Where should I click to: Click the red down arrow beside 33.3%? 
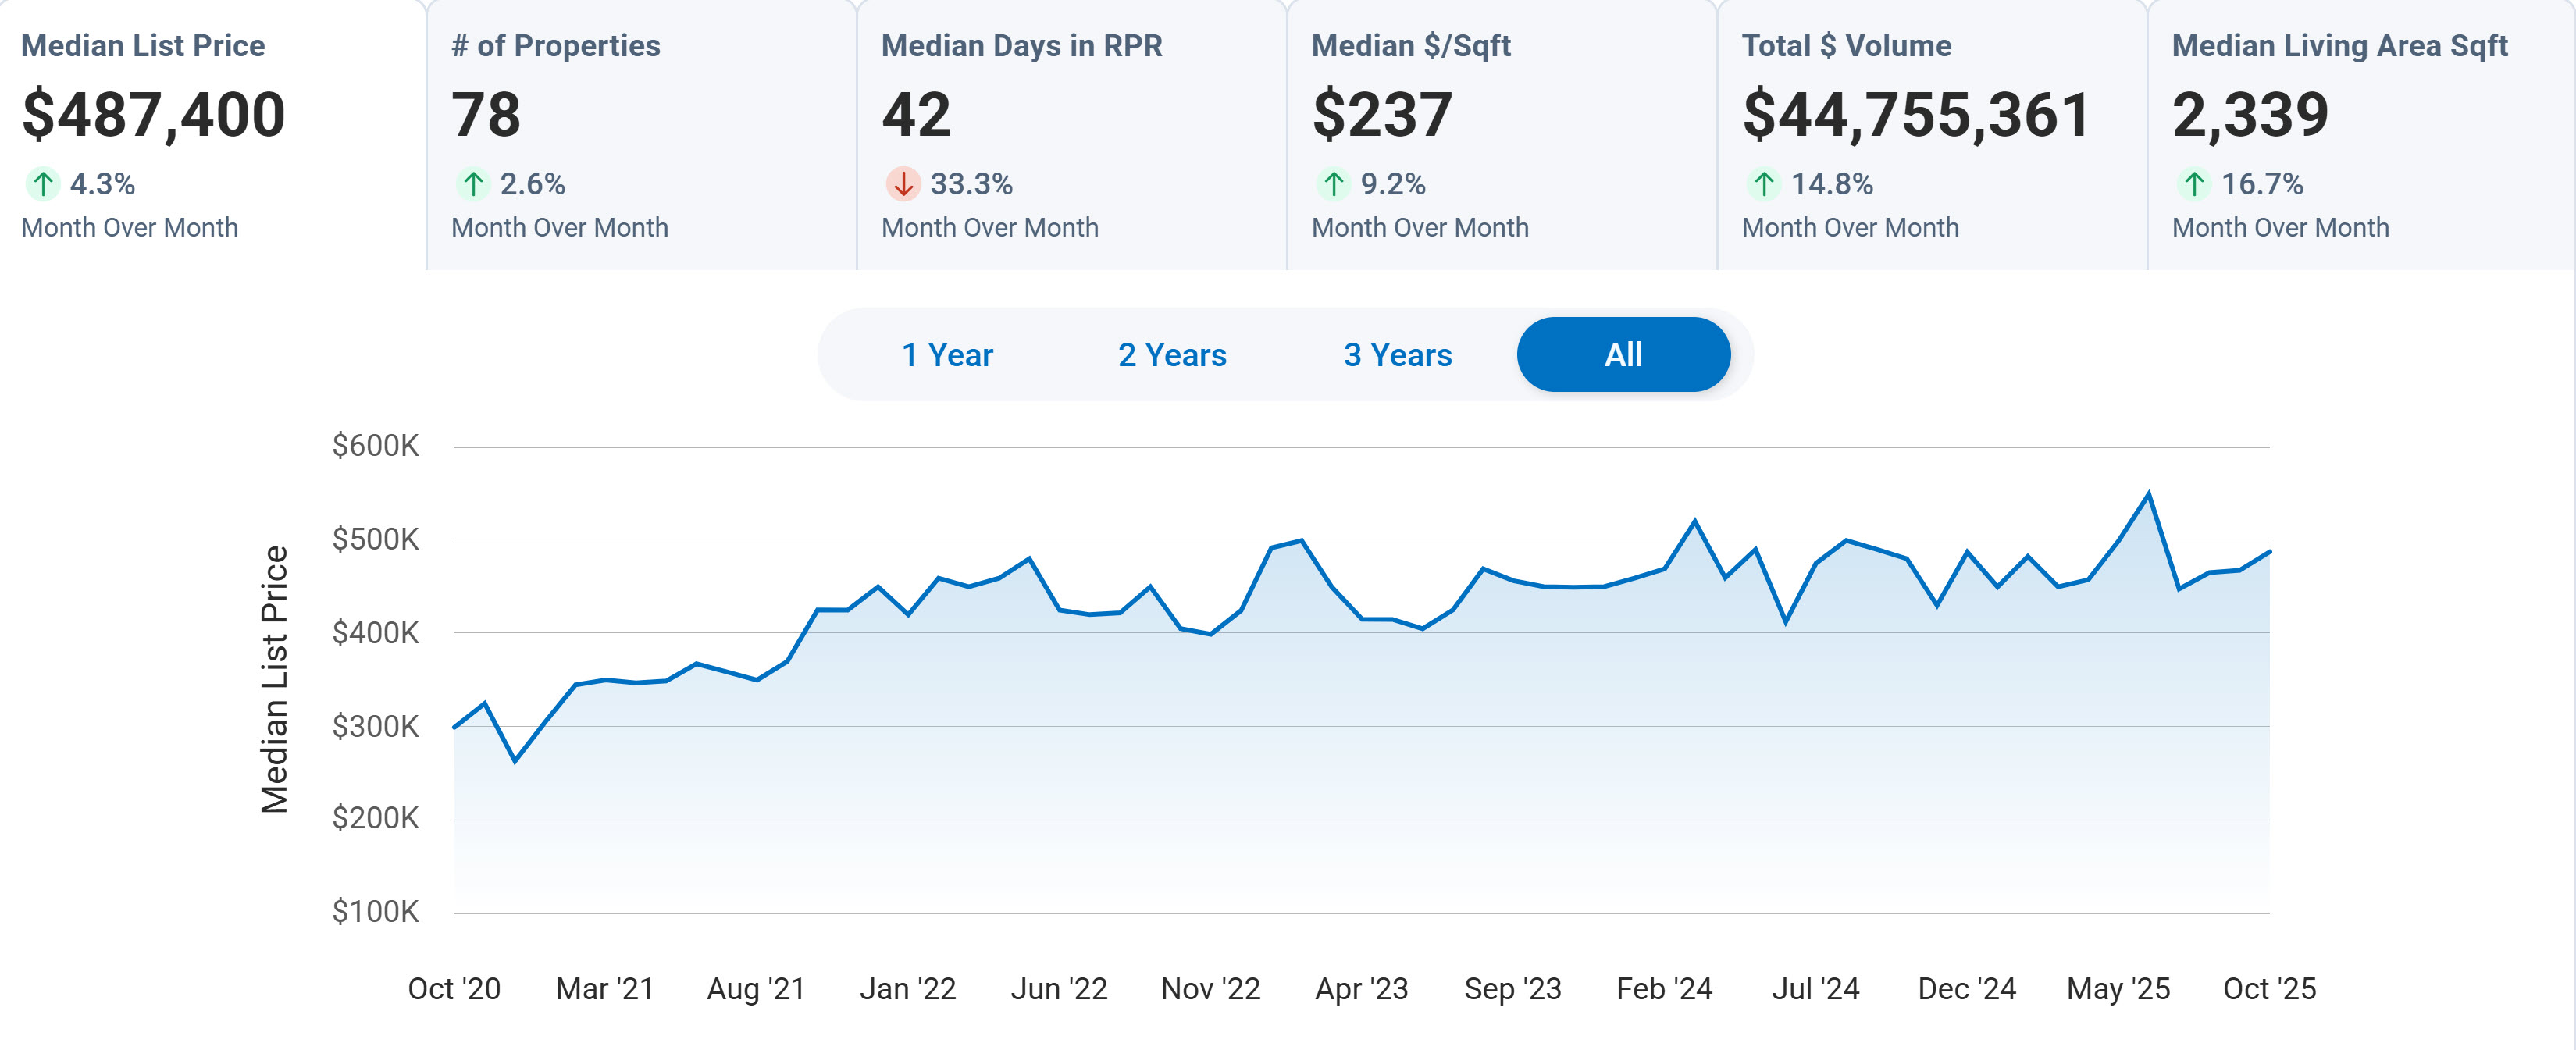(903, 184)
